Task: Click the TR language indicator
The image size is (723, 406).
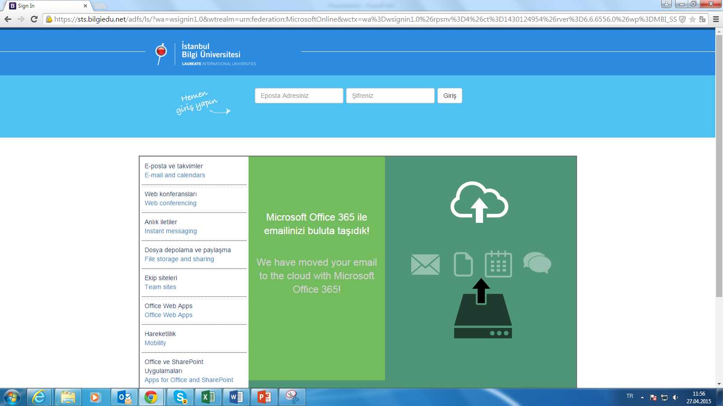Action: (630, 396)
